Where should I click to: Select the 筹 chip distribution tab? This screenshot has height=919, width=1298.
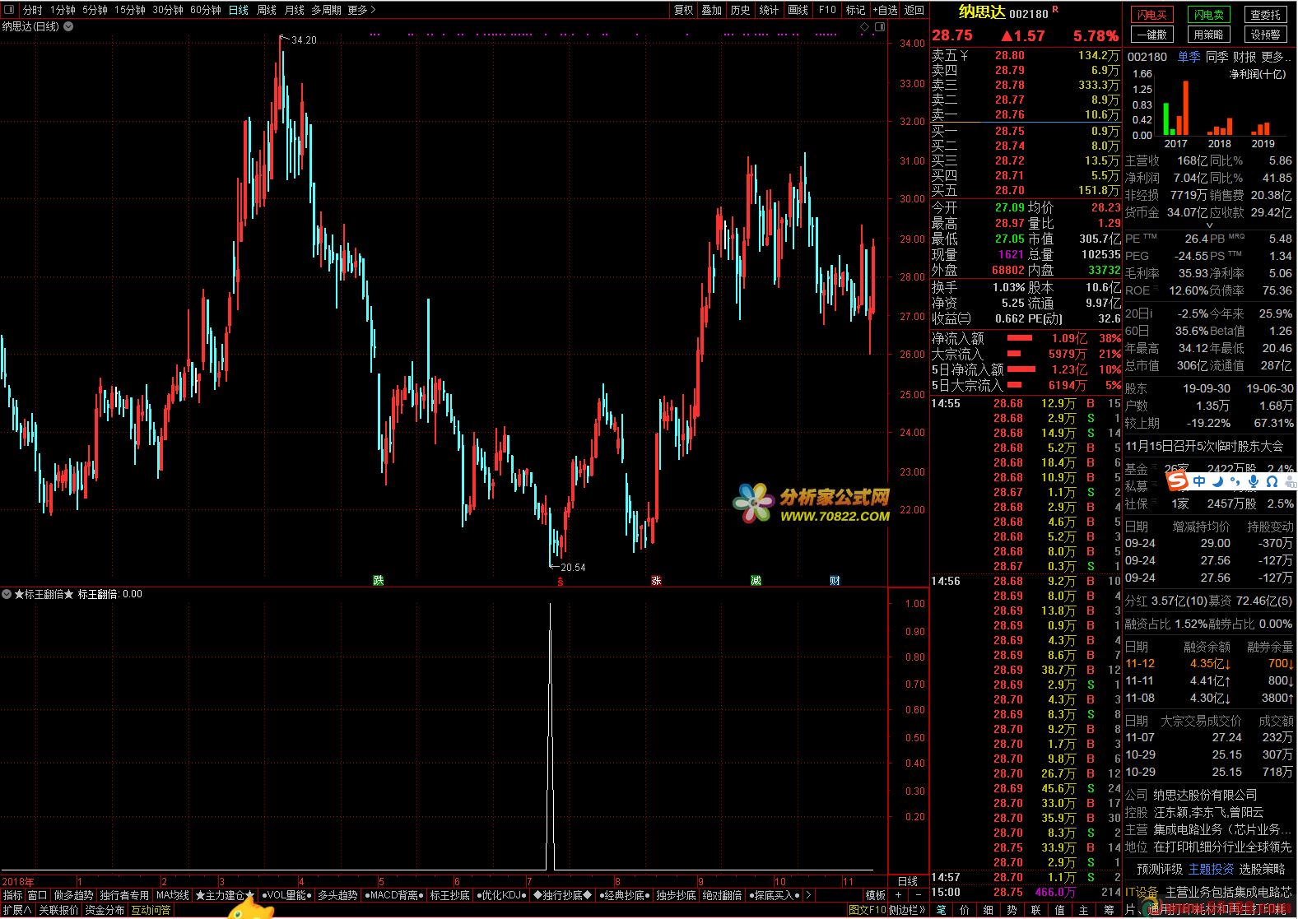point(1109,910)
